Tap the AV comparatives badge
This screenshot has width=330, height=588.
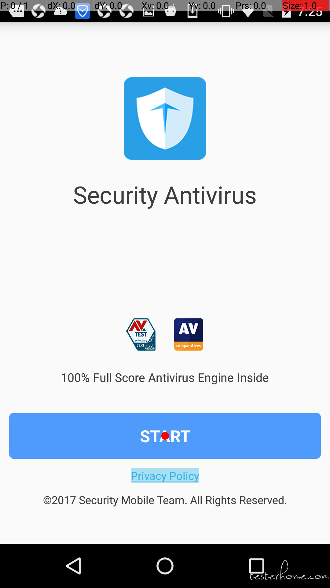(189, 334)
